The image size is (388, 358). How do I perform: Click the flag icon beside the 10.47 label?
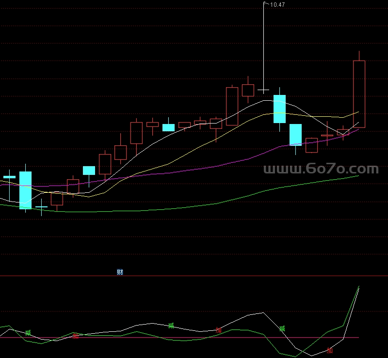tap(265, 4)
